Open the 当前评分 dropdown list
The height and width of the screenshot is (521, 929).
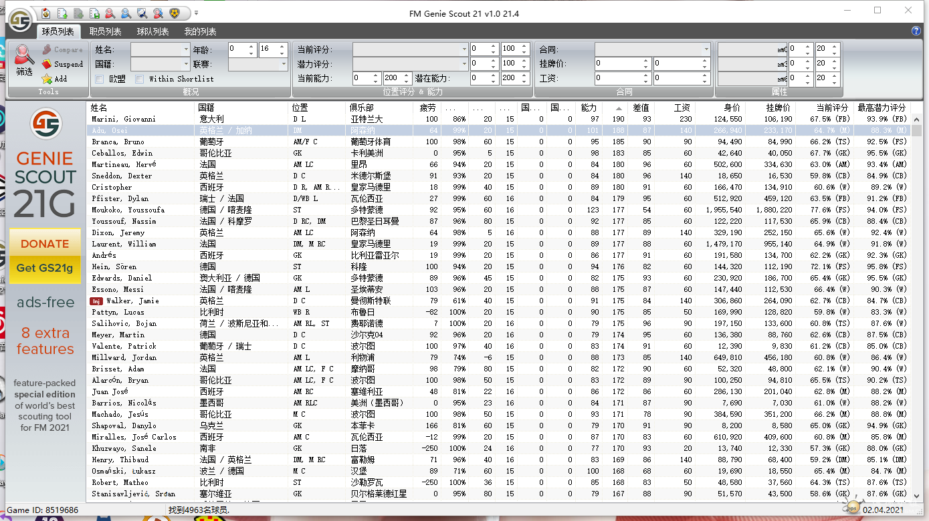click(x=464, y=49)
